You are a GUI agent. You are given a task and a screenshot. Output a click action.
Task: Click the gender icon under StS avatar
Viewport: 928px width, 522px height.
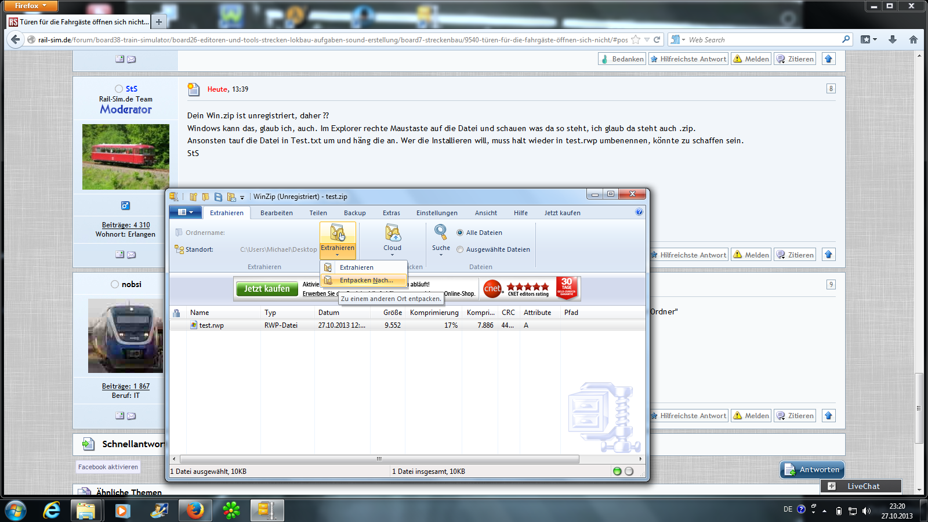[x=125, y=205]
